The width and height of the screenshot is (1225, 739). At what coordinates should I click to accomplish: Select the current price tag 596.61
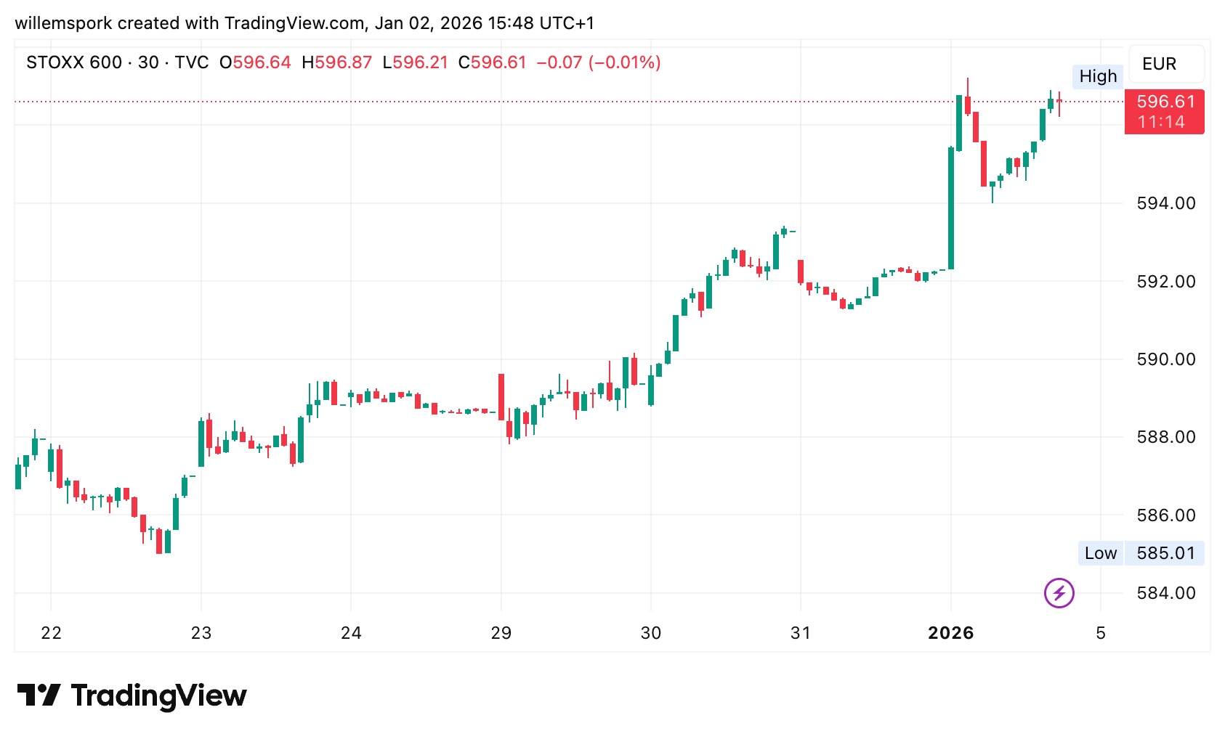[1164, 112]
